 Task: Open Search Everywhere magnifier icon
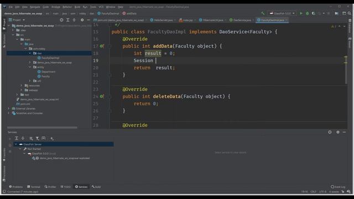349,13
